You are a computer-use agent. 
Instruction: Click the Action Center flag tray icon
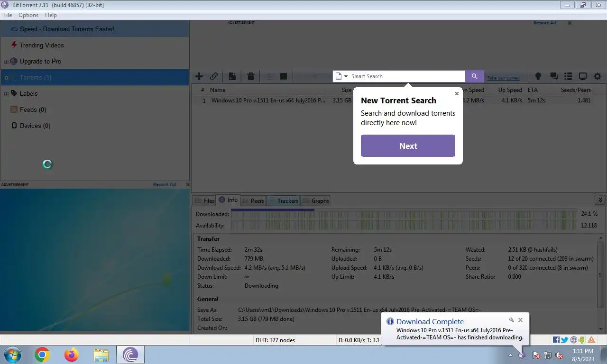(x=536, y=355)
